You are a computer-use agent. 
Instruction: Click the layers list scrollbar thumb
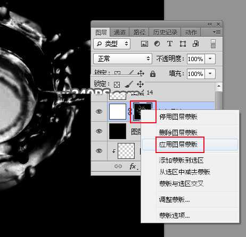[219, 100]
